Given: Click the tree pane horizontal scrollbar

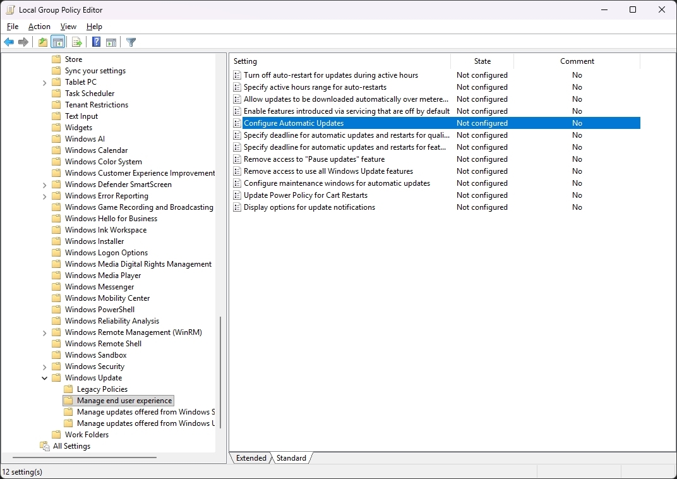Looking at the screenshot, I should point(85,457).
